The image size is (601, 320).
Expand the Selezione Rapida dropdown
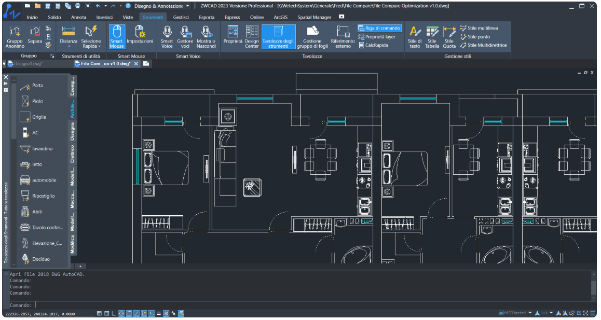[x=99, y=46]
